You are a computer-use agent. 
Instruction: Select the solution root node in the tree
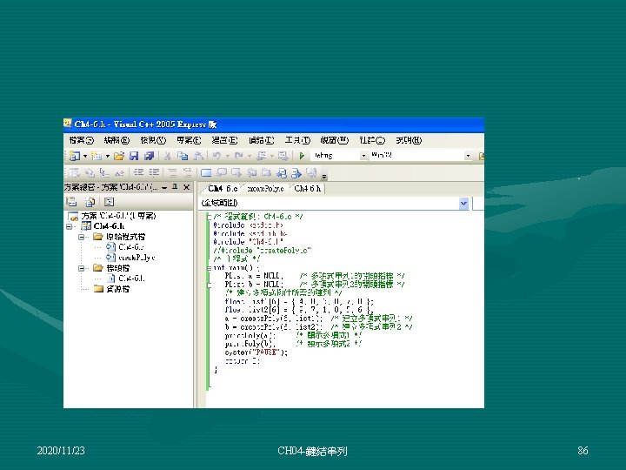pyautogui.click(x=118, y=216)
